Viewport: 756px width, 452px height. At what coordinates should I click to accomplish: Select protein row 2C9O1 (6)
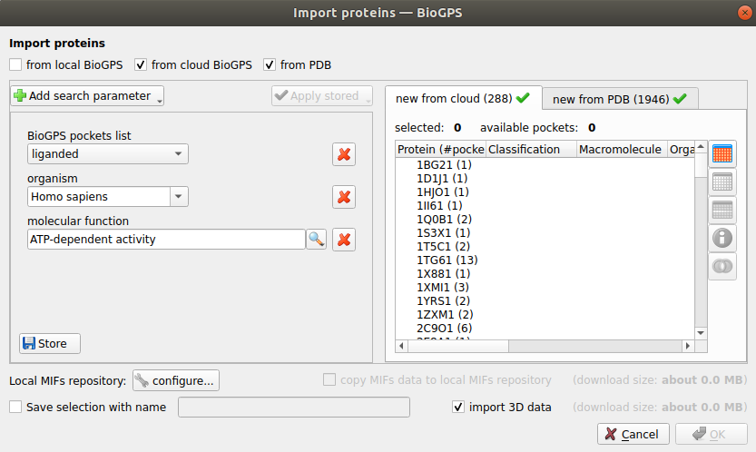click(x=444, y=328)
